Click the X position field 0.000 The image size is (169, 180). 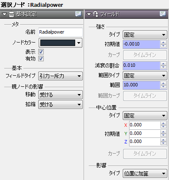[x=145, y=125]
